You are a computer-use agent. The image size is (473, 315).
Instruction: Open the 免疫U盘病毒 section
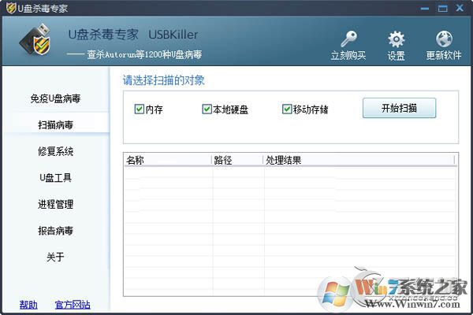[55, 98]
